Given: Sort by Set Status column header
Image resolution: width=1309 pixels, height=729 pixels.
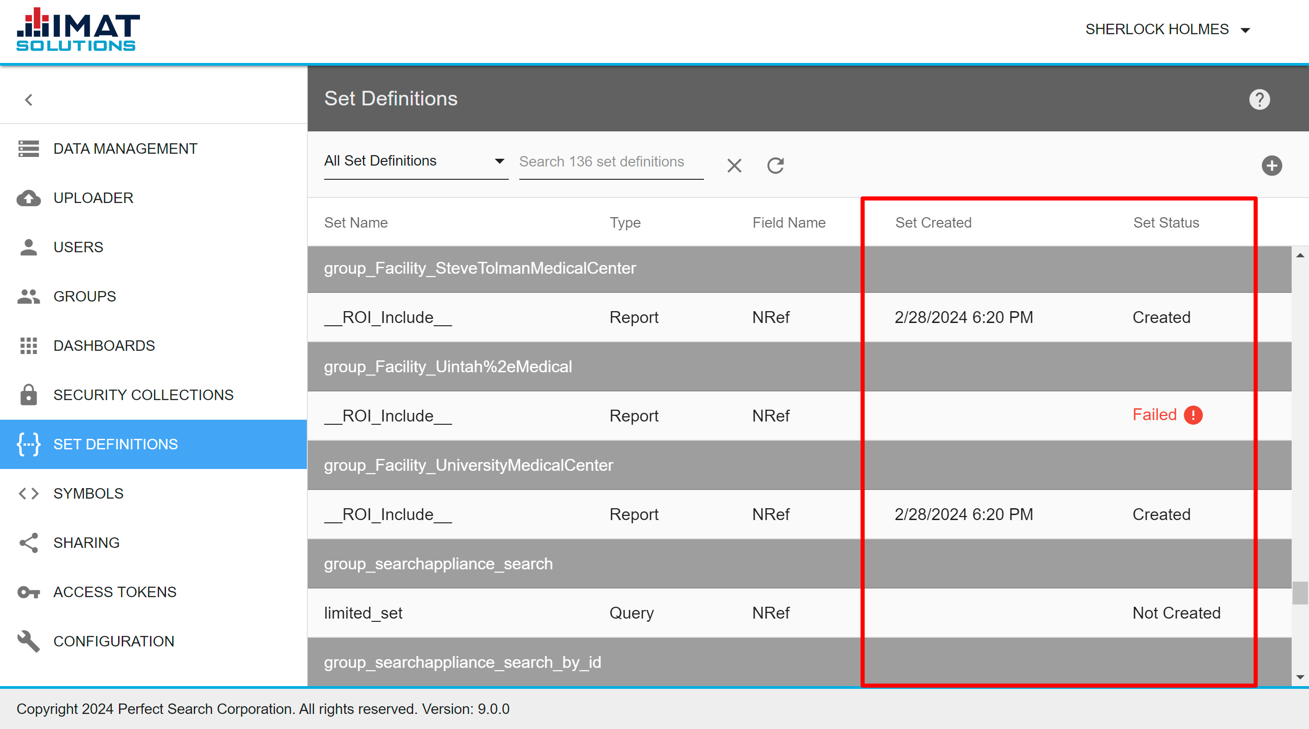Looking at the screenshot, I should pyautogui.click(x=1166, y=223).
